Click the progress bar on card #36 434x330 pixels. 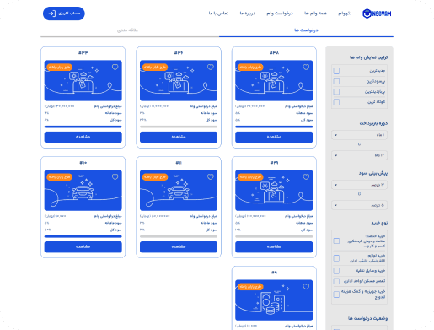(179, 127)
